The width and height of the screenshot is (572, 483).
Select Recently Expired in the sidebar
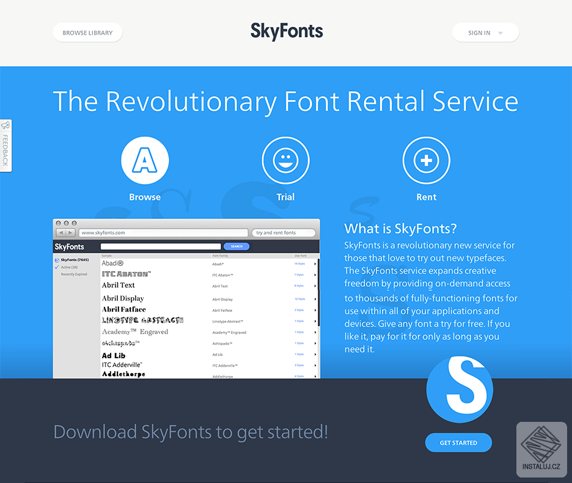click(75, 274)
